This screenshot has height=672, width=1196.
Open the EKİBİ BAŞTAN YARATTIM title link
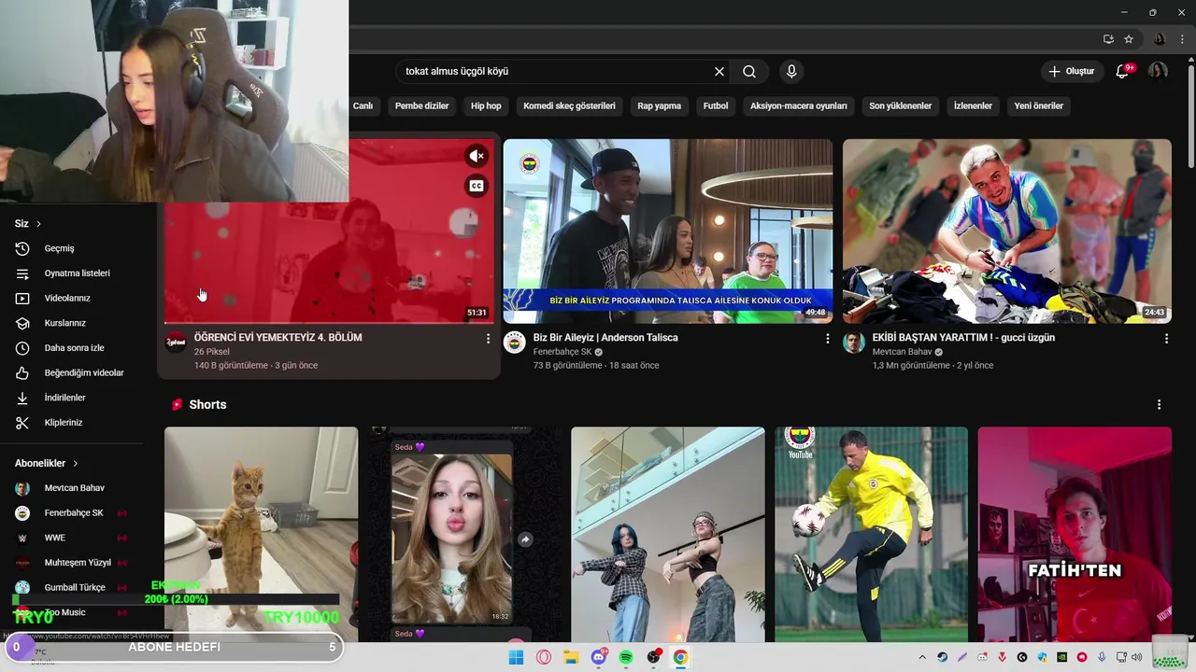[963, 338]
